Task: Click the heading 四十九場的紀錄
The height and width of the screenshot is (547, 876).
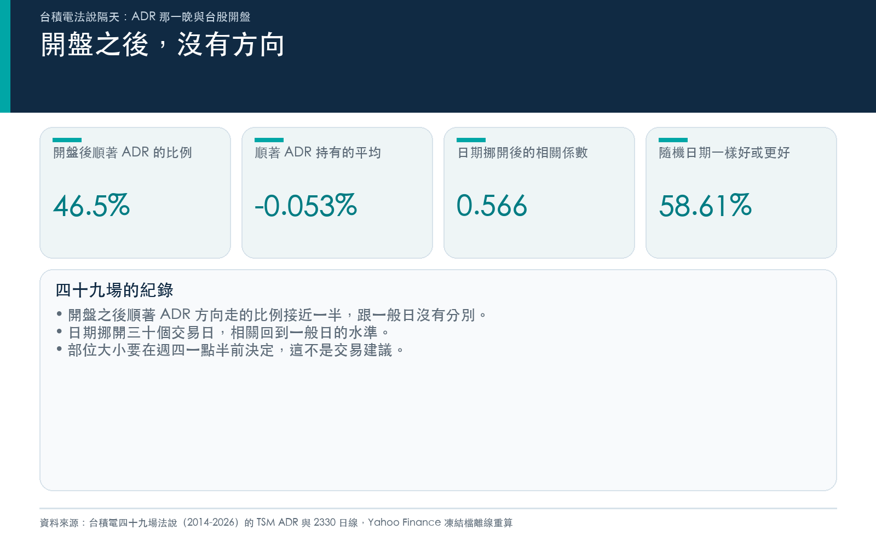Action: (114, 290)
